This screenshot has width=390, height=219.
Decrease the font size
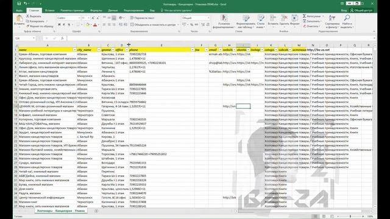(x=97, y=18)
